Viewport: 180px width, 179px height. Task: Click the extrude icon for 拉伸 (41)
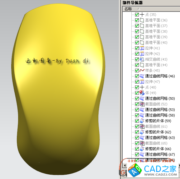pos(142,48)
